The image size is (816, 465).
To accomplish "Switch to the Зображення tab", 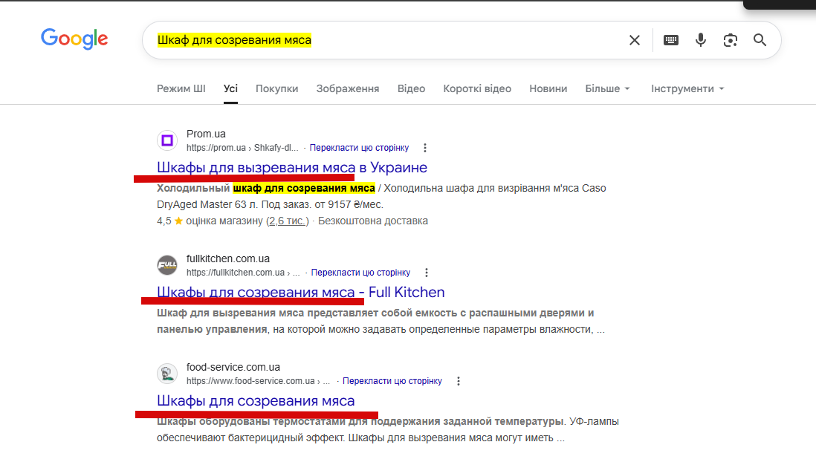I will [348, 88].
